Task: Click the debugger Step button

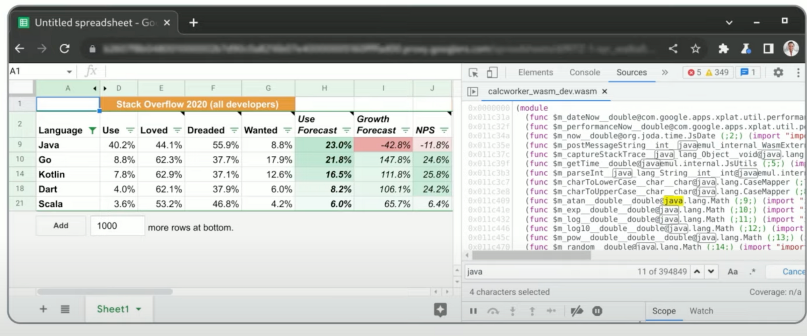Action: click(x=551, y=311)
